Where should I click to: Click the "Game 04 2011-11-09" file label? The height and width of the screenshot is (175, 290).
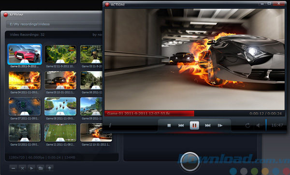pos(25,92)
